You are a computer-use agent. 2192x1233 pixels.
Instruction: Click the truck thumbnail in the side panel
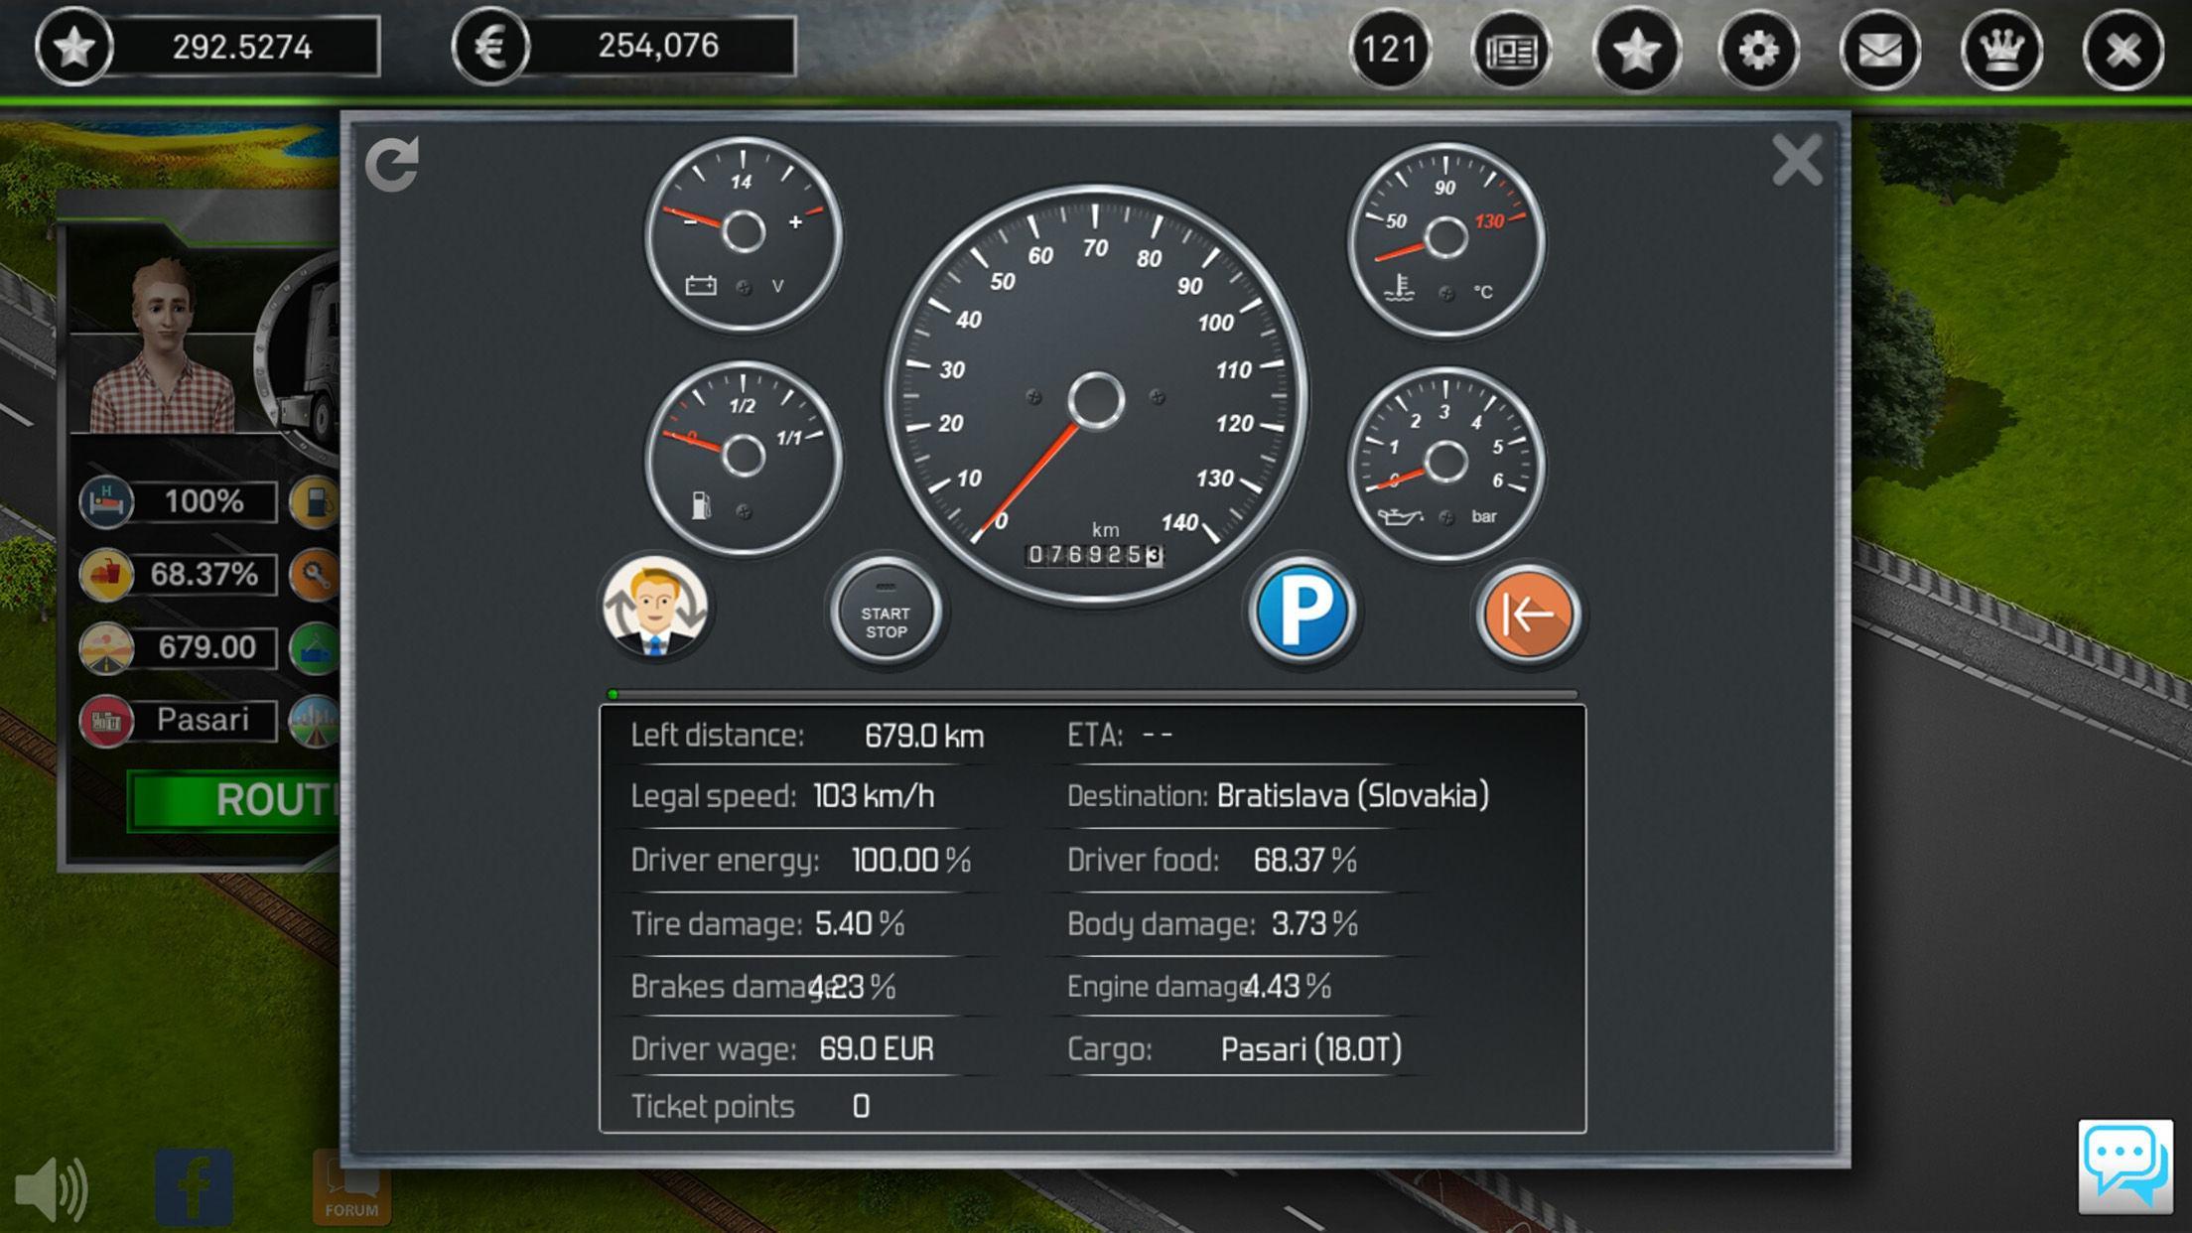[298, 359]
